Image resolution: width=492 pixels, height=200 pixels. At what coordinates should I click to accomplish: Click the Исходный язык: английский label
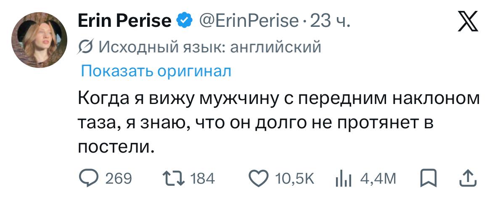pos(209,47)
